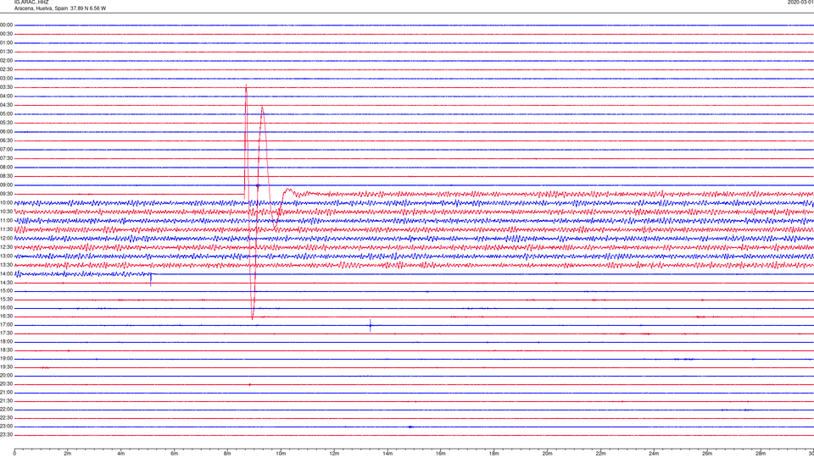Select the 23:30 trace time label
The image size is (814, 457).
6,435
